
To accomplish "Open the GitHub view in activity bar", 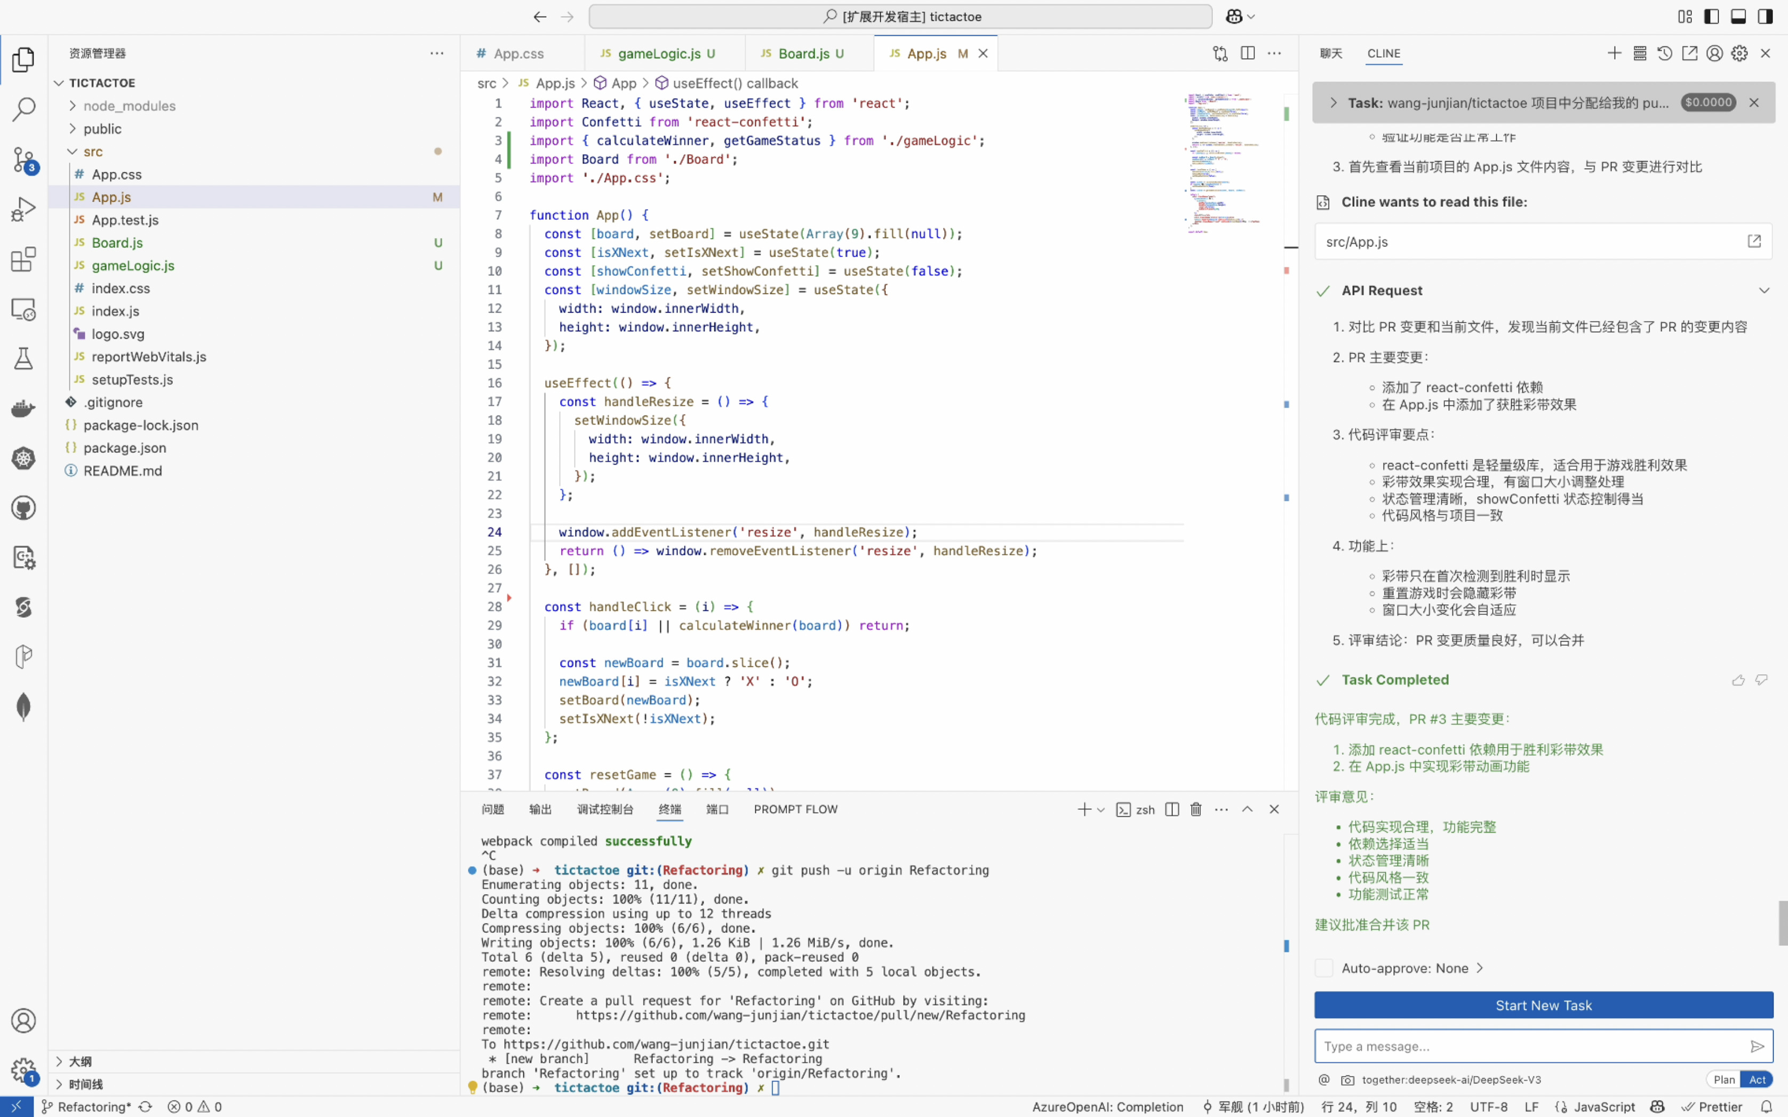I will [x=23, y=508].
